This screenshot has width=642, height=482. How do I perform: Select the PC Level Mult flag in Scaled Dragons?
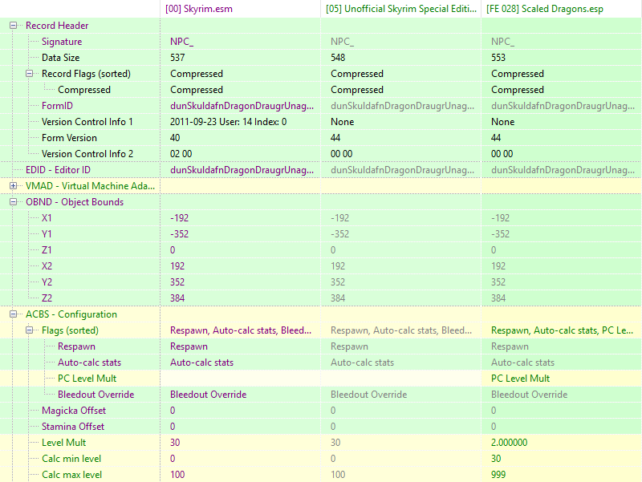click(x=520, y=379)
